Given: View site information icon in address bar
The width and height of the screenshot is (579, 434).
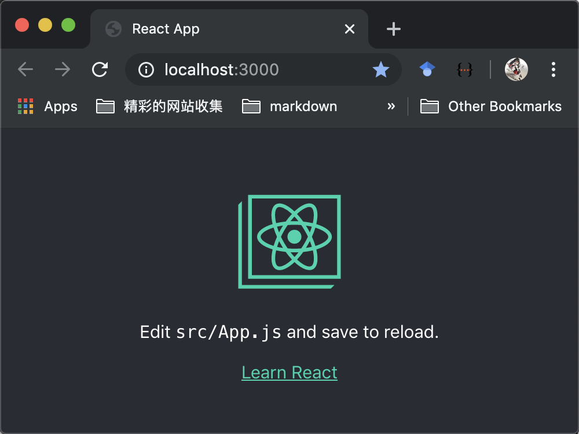Looking at the screenshot, I should coord(146,70).
